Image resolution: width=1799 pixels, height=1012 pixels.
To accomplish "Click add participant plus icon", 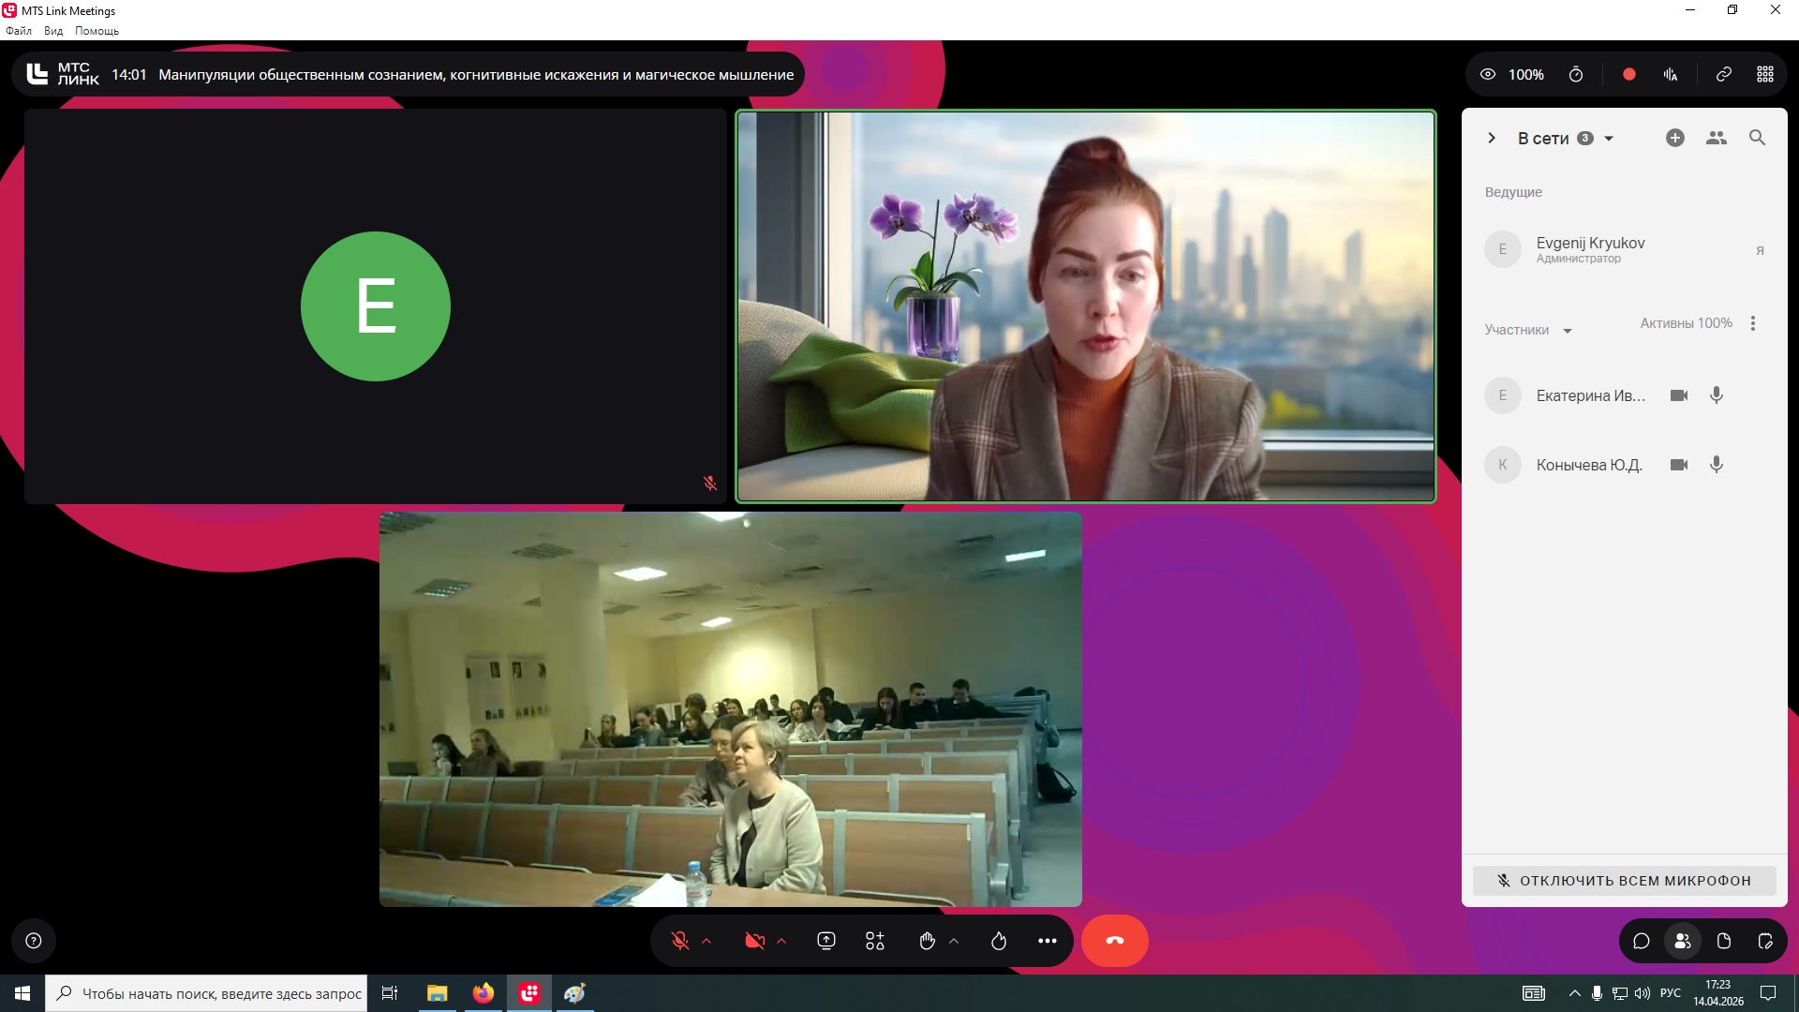I will (x=1674, y=138).
